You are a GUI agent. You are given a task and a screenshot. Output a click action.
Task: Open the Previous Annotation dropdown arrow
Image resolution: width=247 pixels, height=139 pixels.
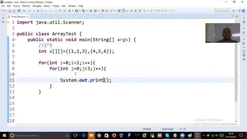[155, 11]
